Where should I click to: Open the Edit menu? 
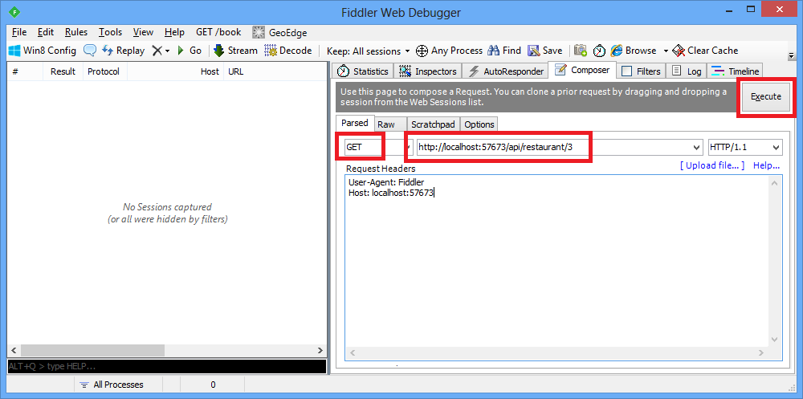[46, 32]
